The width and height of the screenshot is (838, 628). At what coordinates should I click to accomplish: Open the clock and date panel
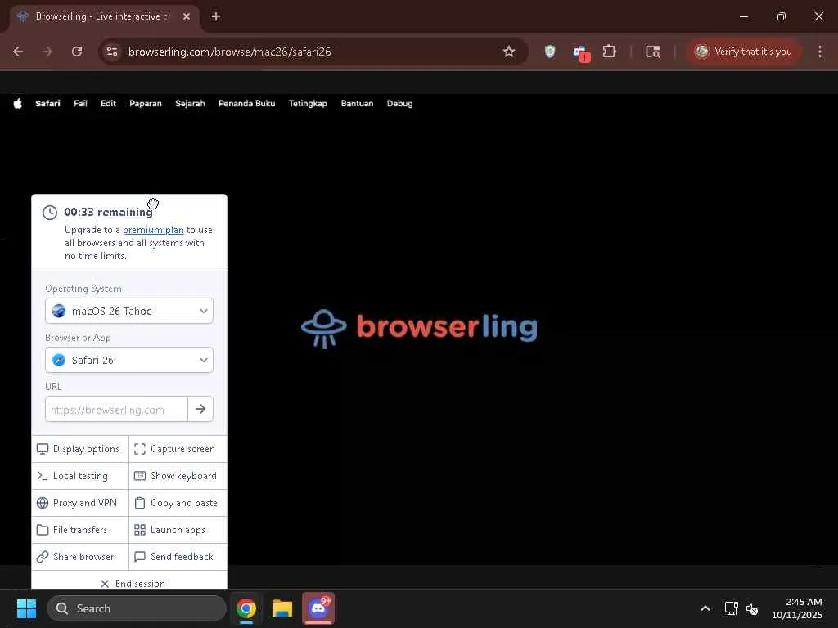(797, 608)
